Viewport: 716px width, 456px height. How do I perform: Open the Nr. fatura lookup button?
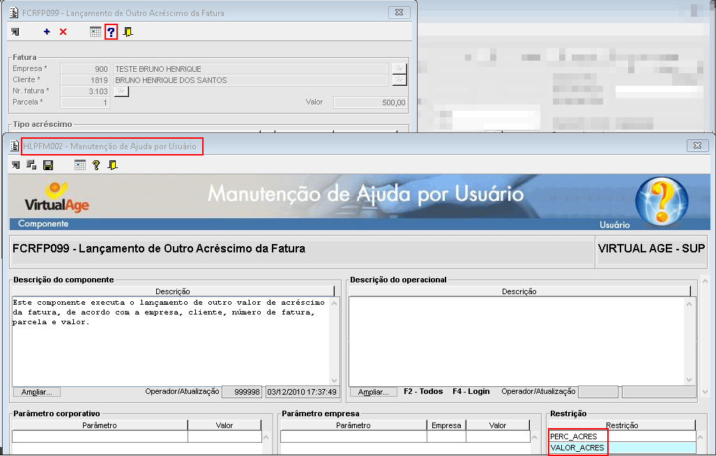[121, 91]
